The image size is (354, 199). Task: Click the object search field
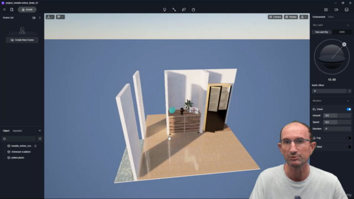pos(19,139)
